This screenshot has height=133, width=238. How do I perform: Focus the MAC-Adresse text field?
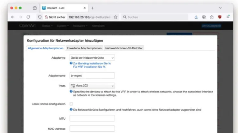pyautogui.click(x=92, y=129)
